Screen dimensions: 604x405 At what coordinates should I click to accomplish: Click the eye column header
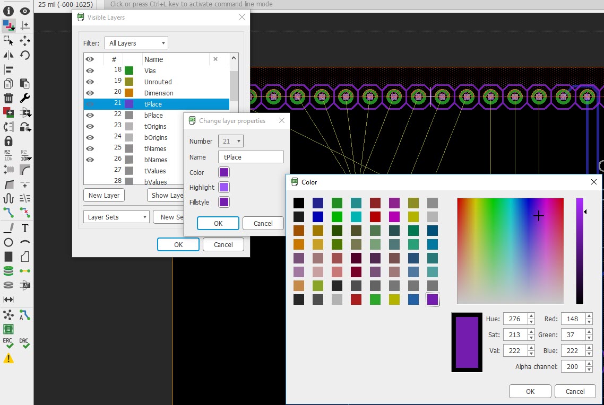point(90,59)
